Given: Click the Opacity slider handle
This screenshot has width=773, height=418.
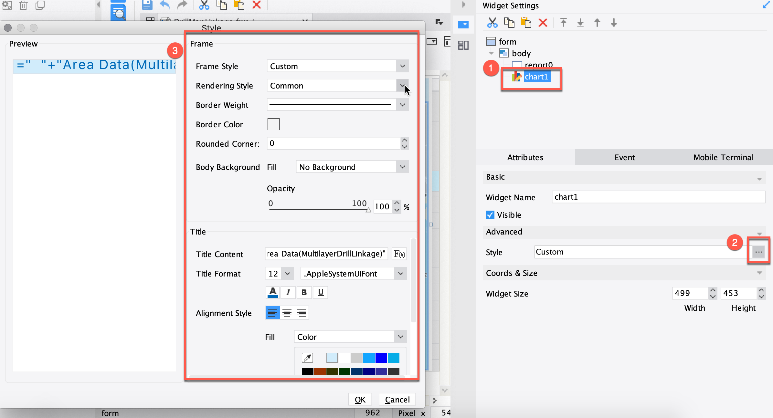Looking at the screenshot, I should [x=368, y=210].
